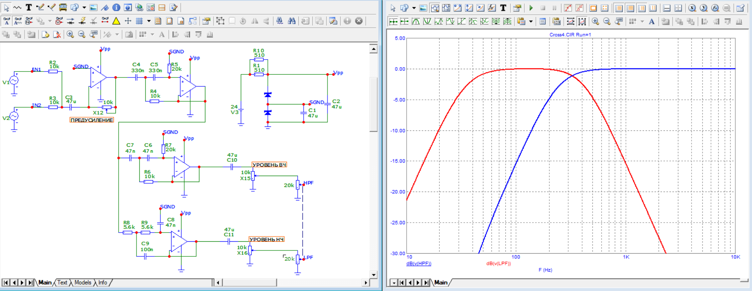Image resolution: width=752 pixels, height=291 pixels.
Task: Click schematic horizontal scrollbar thumb
Action: [249, 283]
